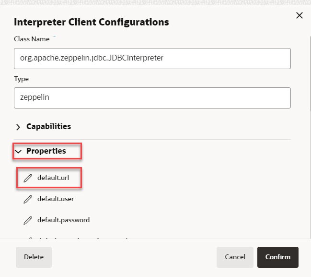Image resolution: width=311 pixels, height=277 pixels.
Task: Click the pencil icon for default.password
Action: 28,220
